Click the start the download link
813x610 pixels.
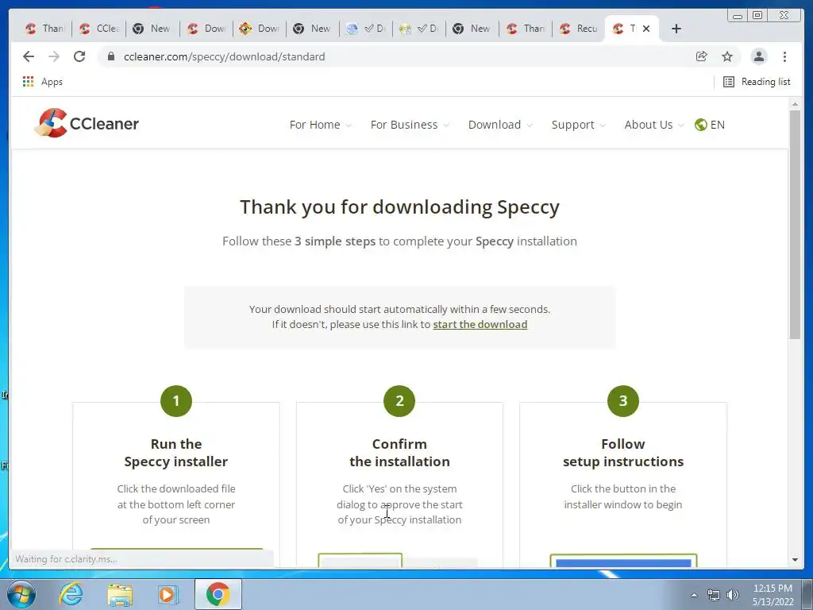point(480,324)
